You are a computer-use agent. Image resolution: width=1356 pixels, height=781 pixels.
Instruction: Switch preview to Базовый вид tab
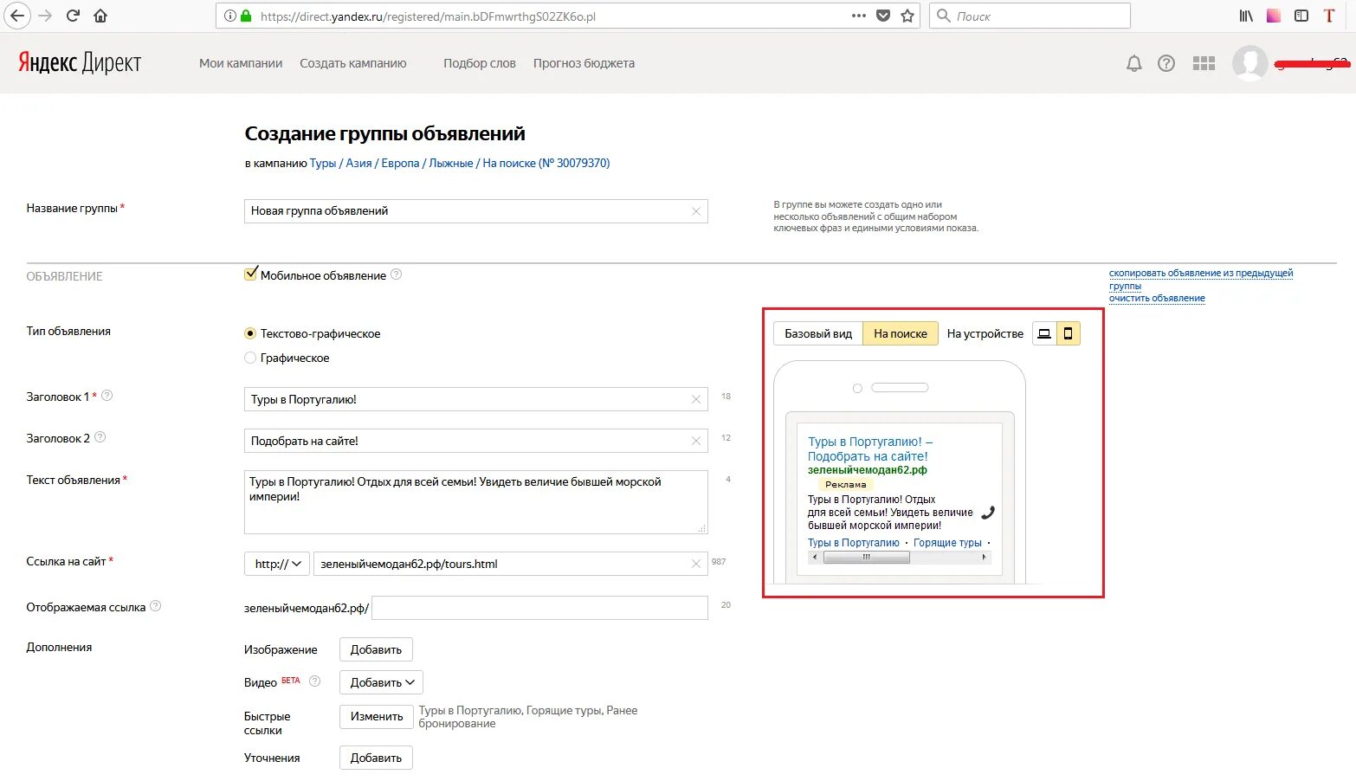point(818,333)
